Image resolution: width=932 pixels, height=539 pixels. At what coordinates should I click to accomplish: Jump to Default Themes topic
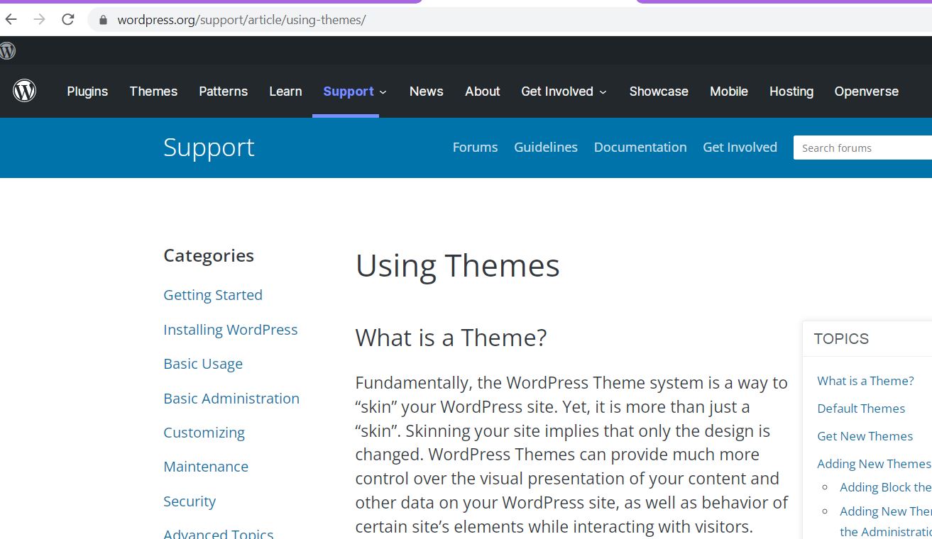tap(861, 408)
